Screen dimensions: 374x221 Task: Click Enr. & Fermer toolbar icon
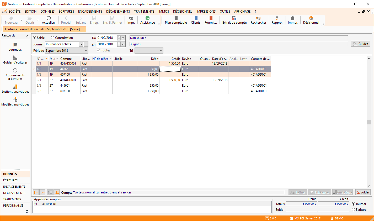click(112, 18)
